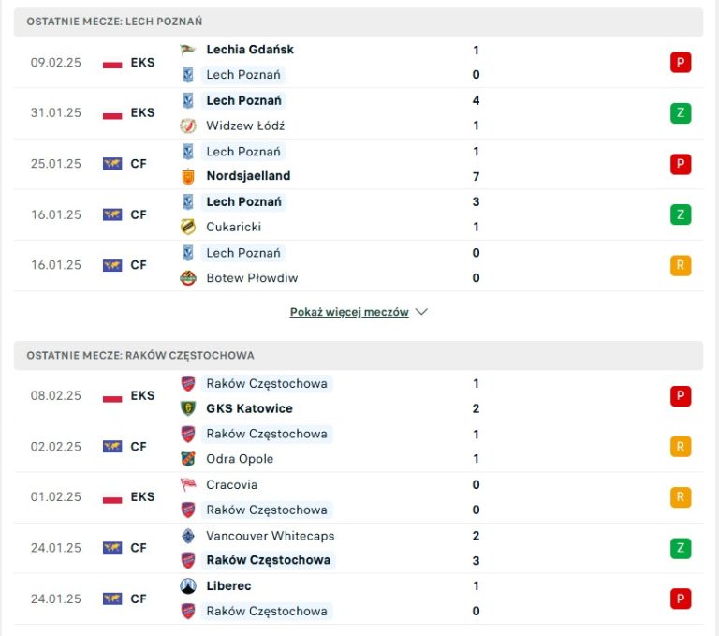
Task: Click the Lechia Gdańsk club crest icon
Action: pos(188,50)
